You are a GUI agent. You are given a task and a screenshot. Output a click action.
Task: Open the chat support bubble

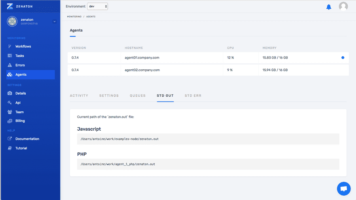click(x=344, y=189)
